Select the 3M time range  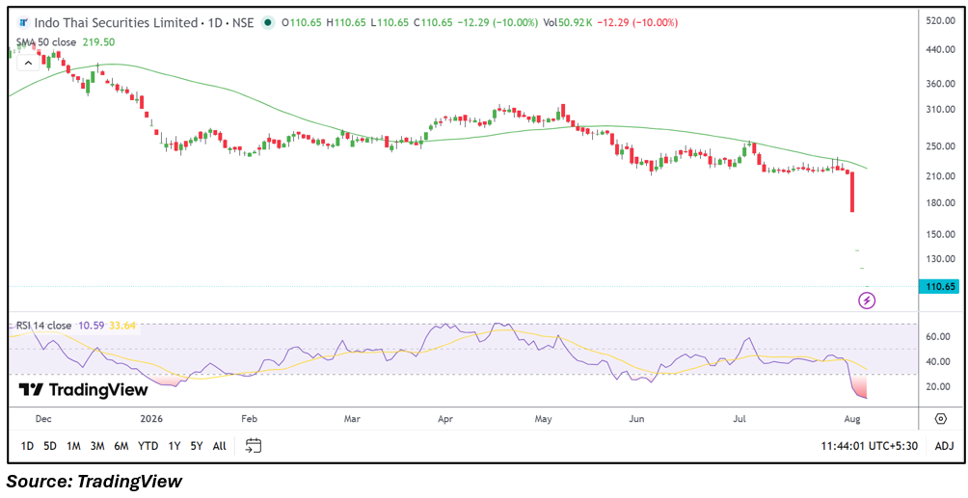(97, 446)
